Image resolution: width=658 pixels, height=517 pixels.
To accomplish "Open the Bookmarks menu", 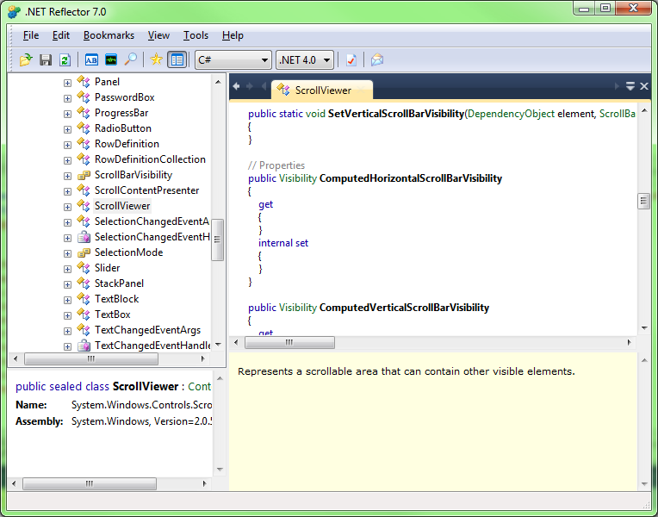I will click(x=109, y=35).
